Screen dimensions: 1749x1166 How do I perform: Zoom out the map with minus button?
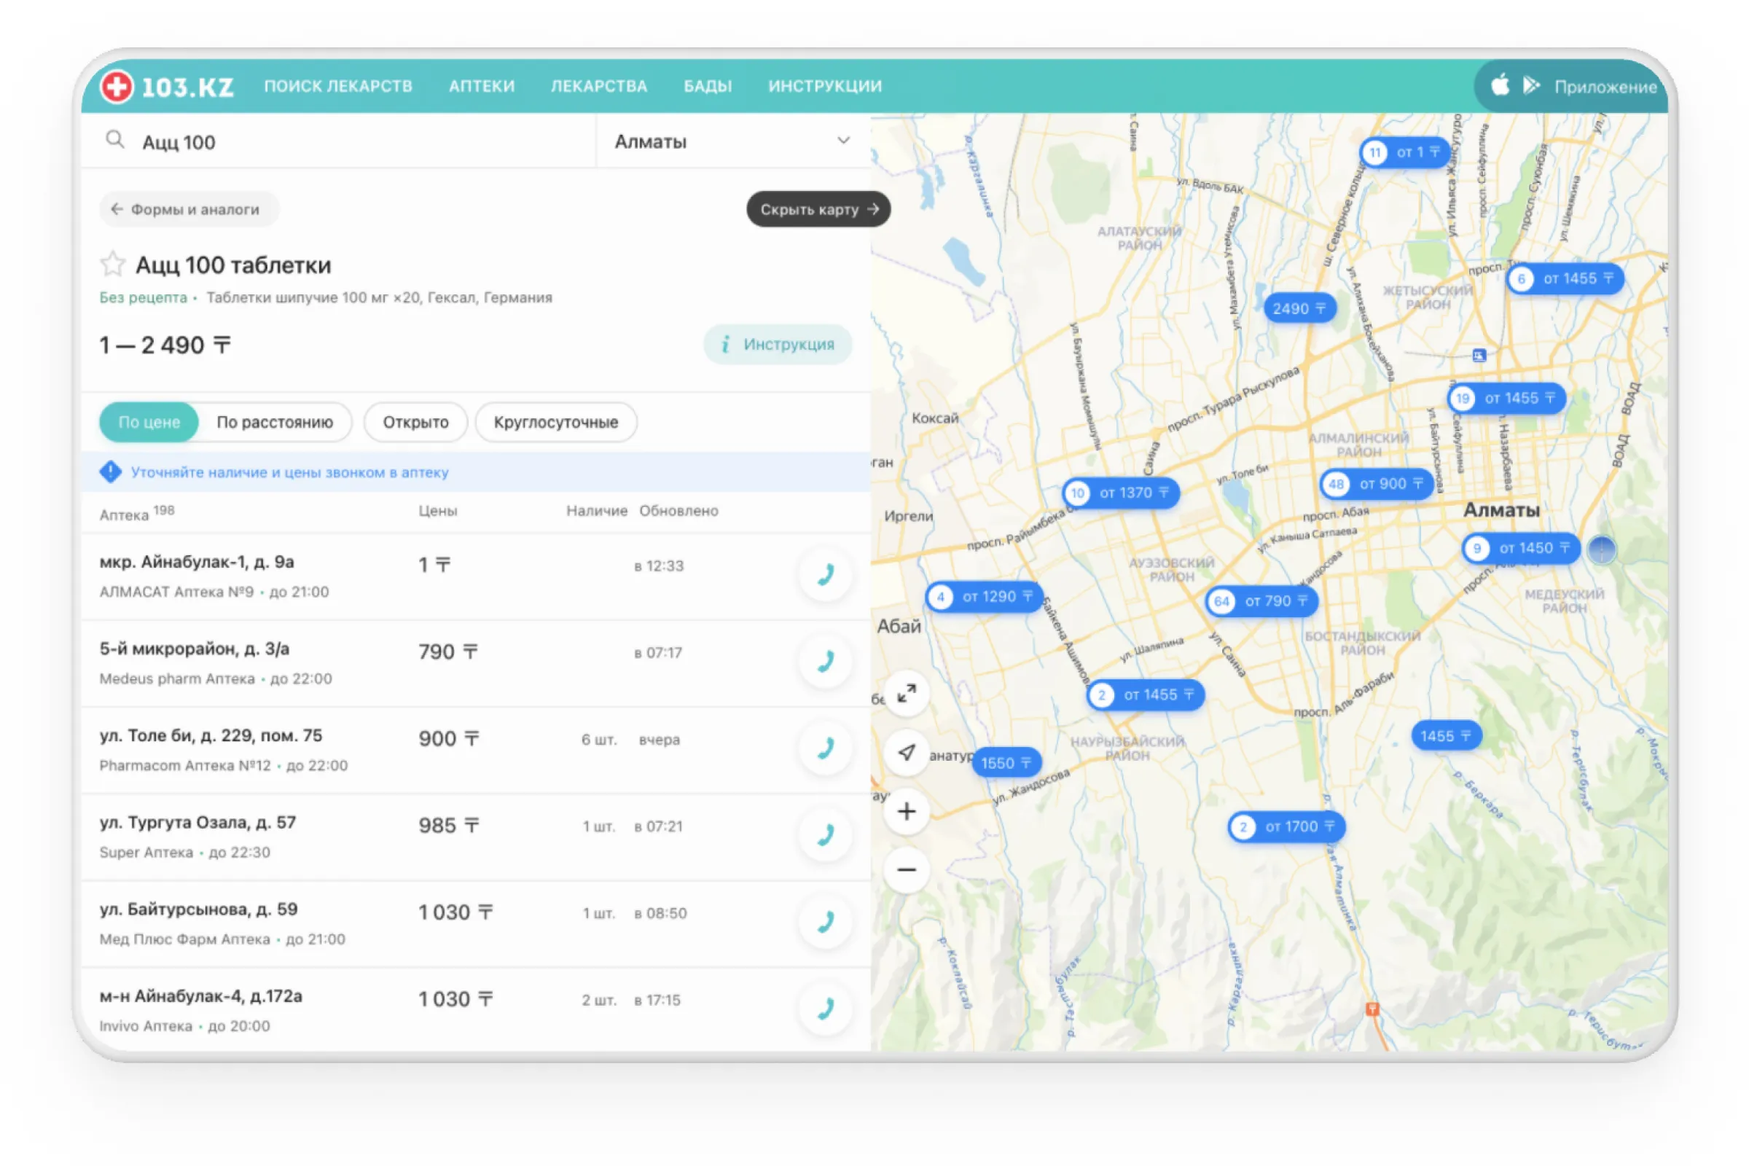[906, 869]
